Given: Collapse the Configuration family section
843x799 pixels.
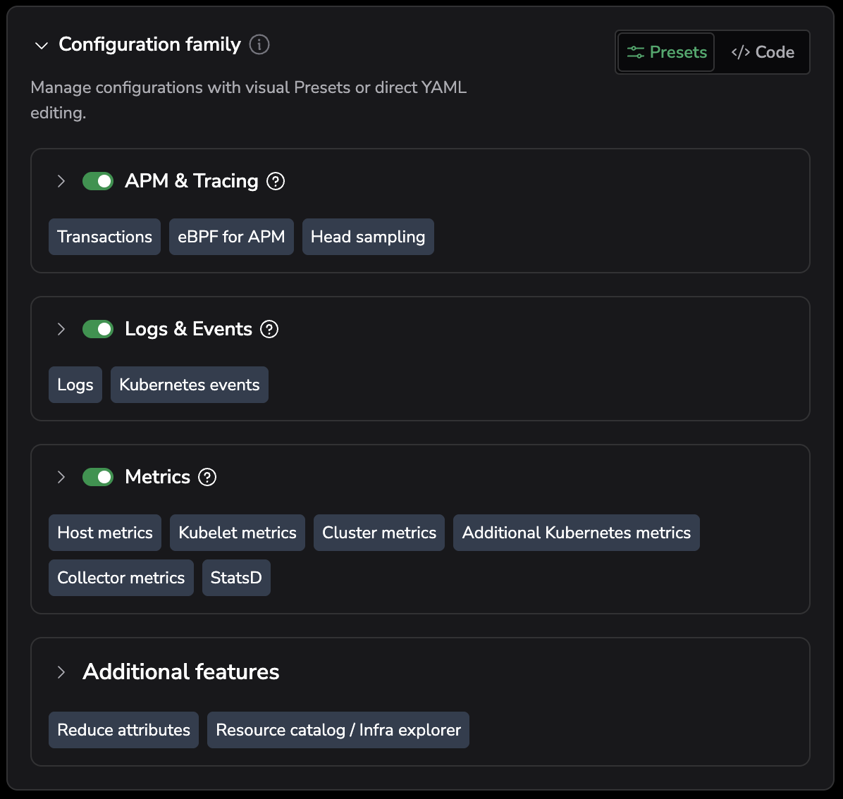Looking at the screenshot, I should (42, 45).
